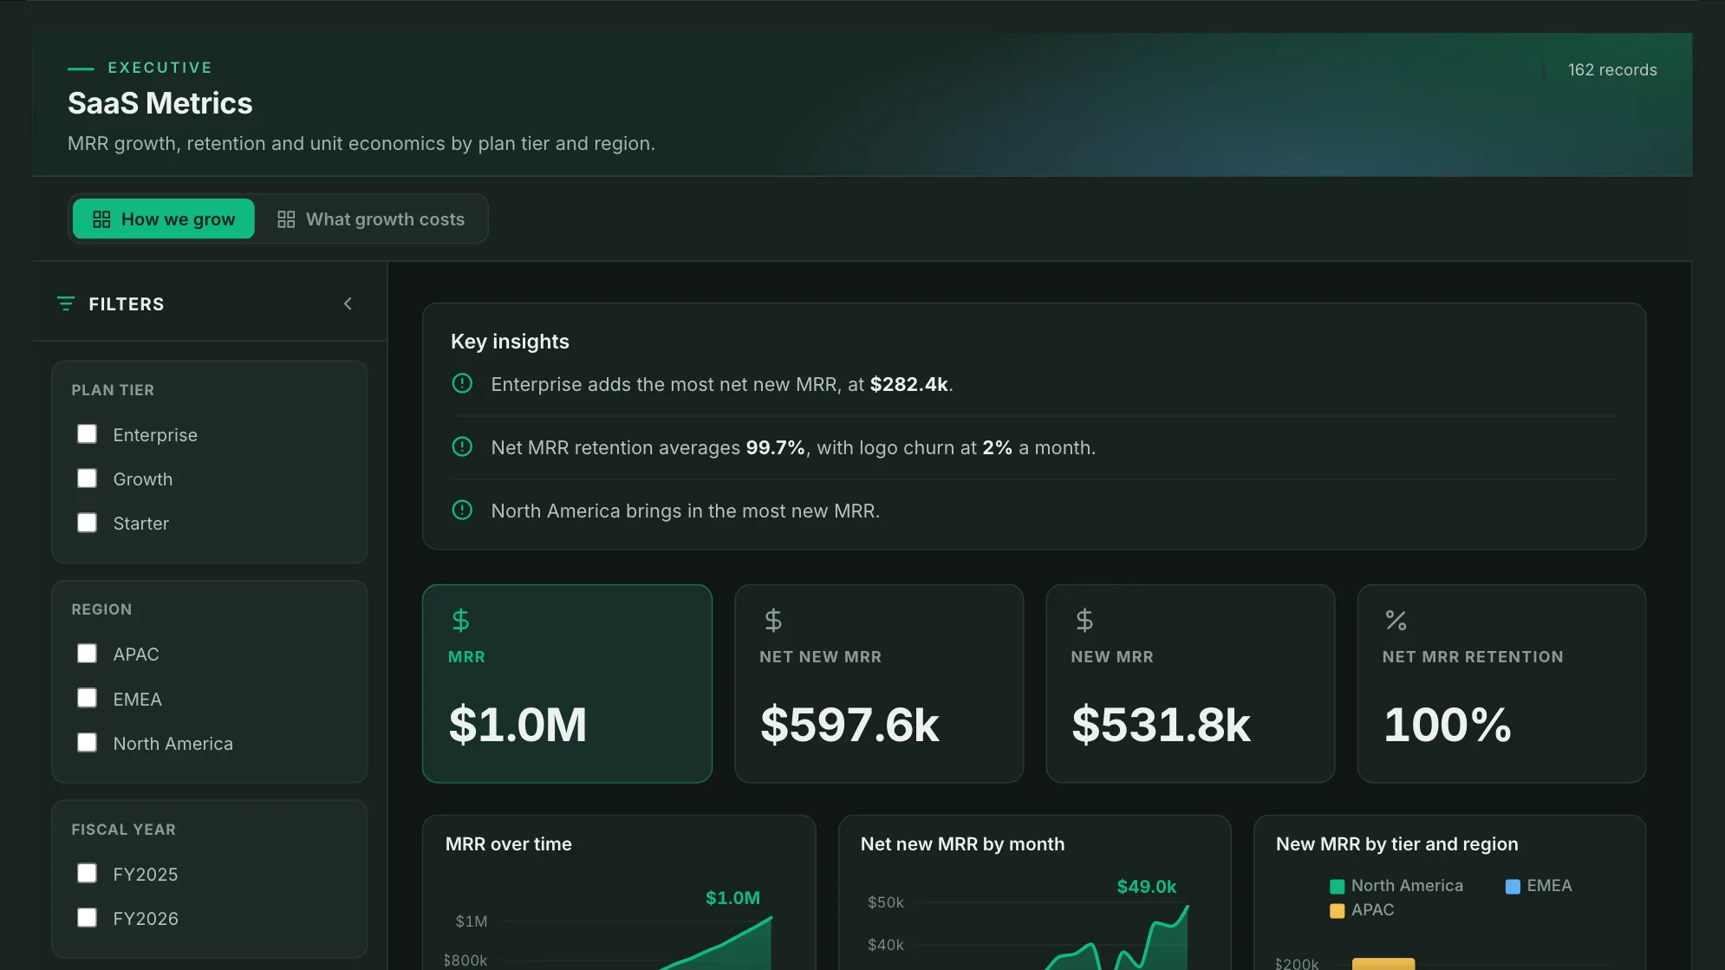
Task: Click the info icon beside North America insight
Action: (462, 510)
